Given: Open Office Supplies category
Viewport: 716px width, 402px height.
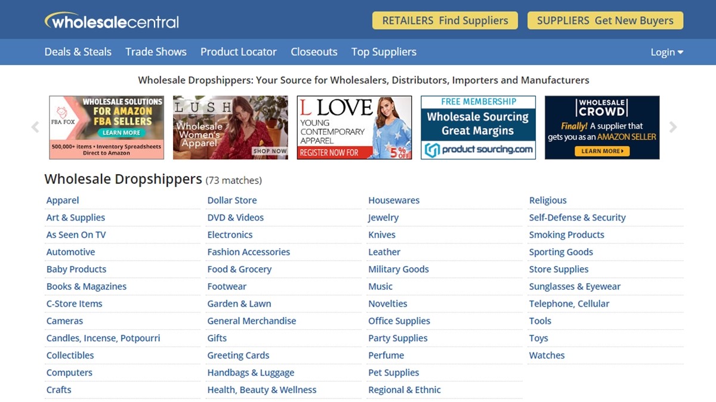Looking at the screenshot, I should [x=399, y=321].
